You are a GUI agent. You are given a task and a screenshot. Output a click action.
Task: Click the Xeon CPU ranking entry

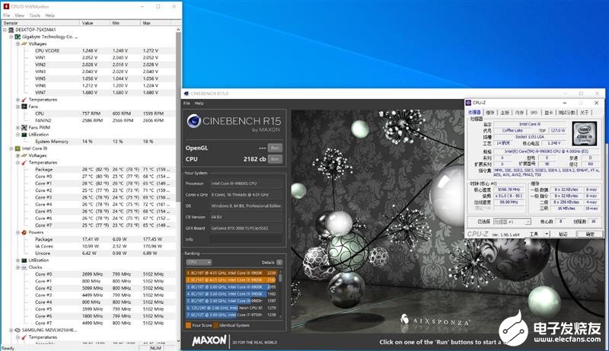pos(231,308)
